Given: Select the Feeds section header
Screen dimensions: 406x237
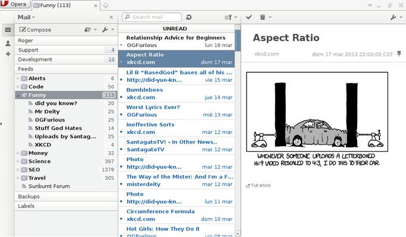Looking at the screenshot, I should 66,69.
